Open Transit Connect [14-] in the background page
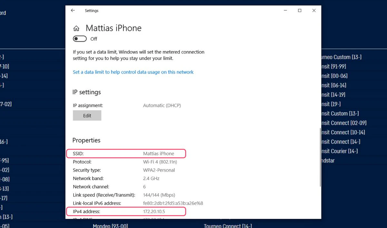Screen dimensions: 387x228 pyautogui.click(x=341, y=142)
